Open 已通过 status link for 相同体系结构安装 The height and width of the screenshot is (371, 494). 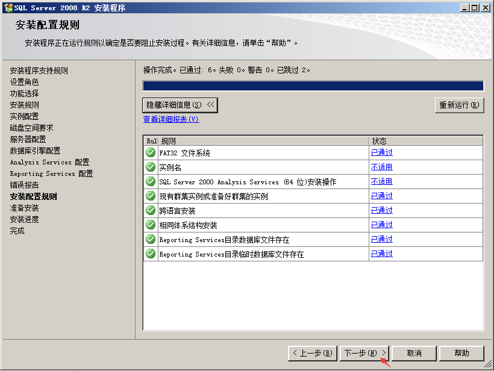381,225
